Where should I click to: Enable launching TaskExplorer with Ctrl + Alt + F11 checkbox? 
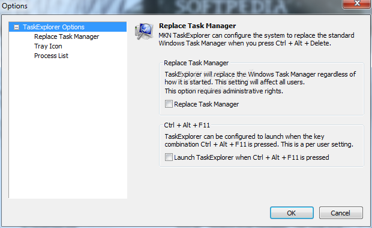click(169, 157)
